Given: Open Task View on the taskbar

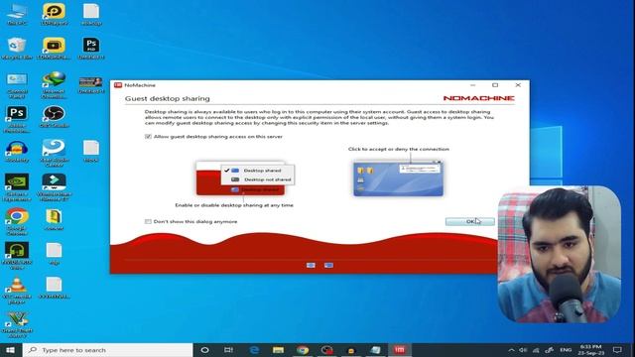Looking at the screenshot, I should point(229,350).
